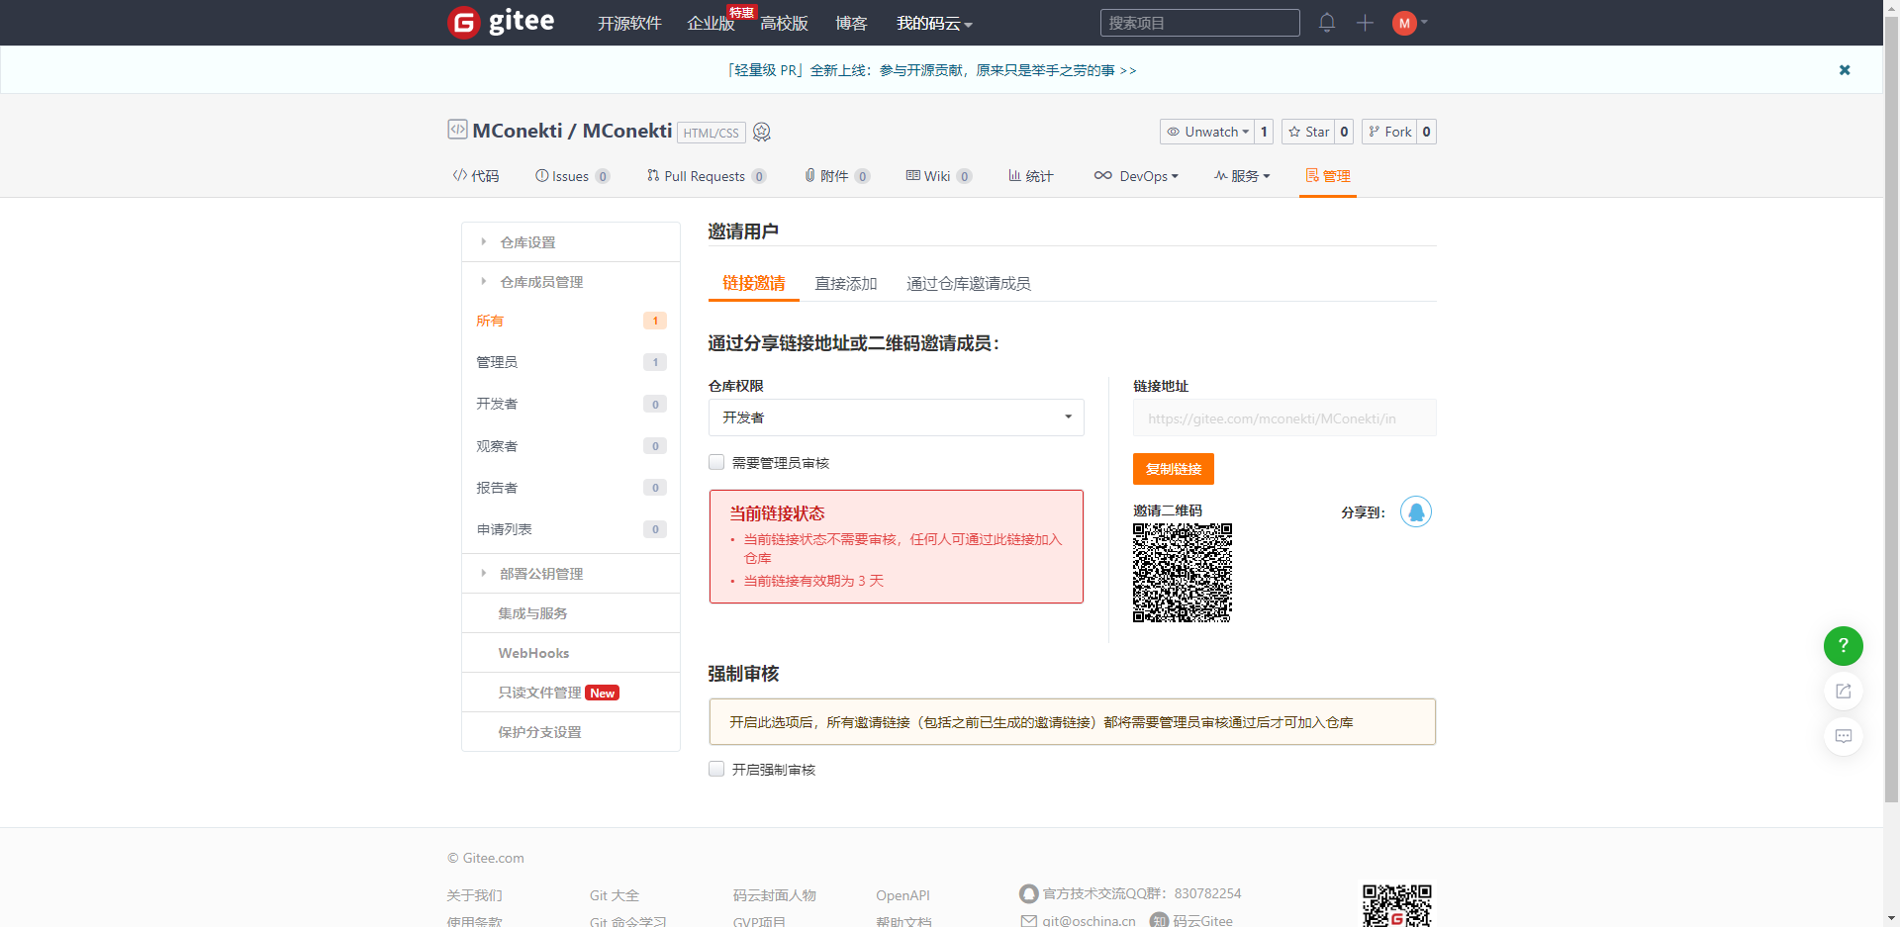Viewport: 1900px width, 927px height.
Task: Open the Issues tab
Action: pos(572,176)
